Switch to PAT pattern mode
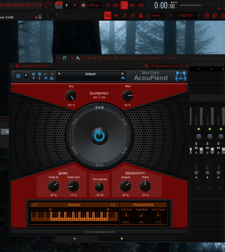Image resolution: width=225 pixels, height=252 pixels. pyautogui.click(x=59, y=3)
